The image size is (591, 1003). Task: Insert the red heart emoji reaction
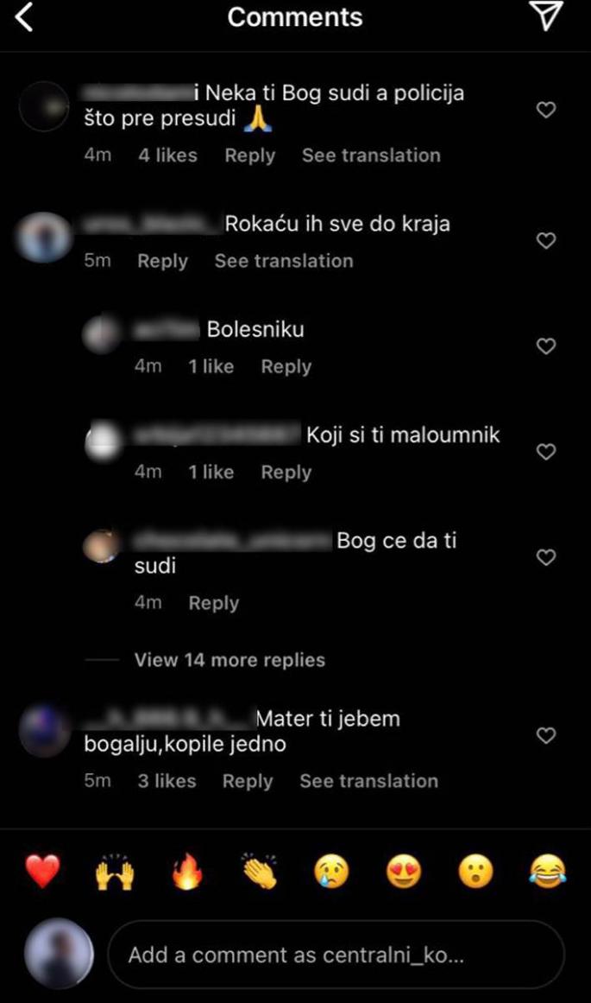[x=43, y=871]
